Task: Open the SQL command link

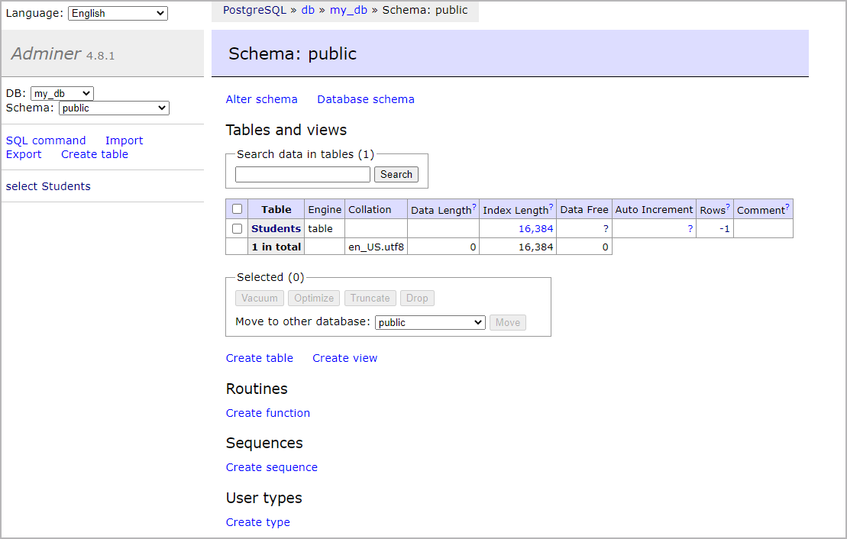Action: coord(46,140)
